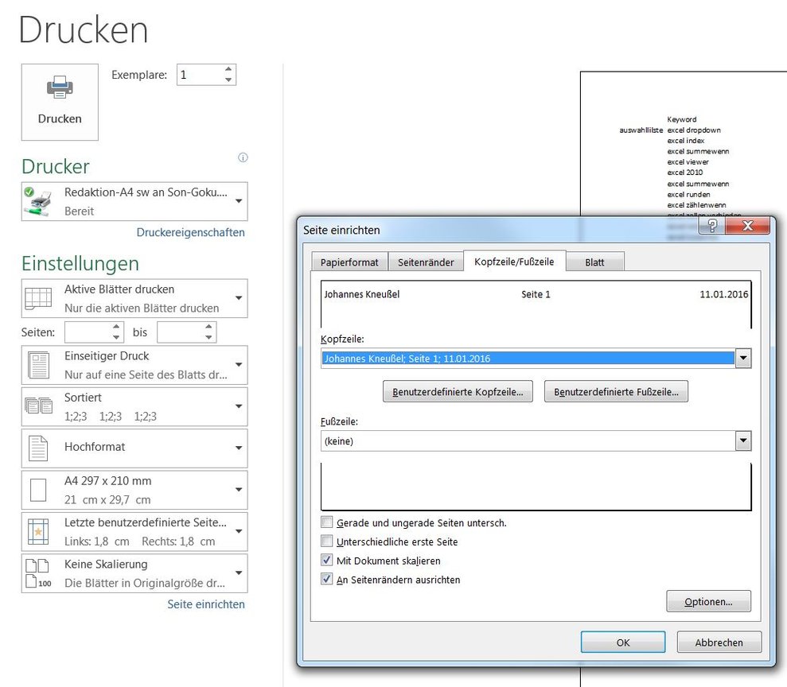787x687 pixels.
Task: Enable Unterschiedliche erste Seite
Action: [326, 541]
